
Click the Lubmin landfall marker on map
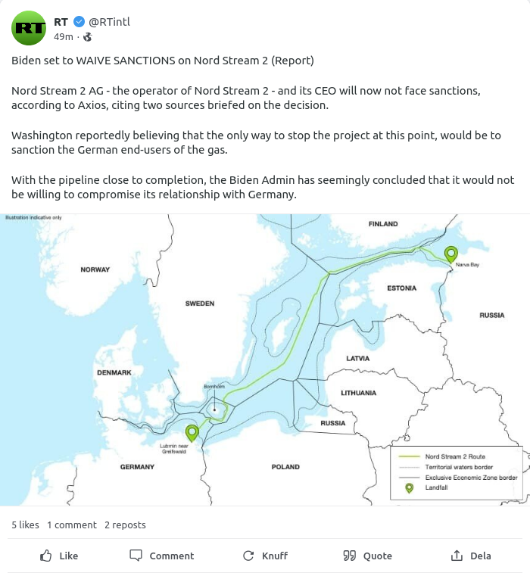(x=192, y=432)
